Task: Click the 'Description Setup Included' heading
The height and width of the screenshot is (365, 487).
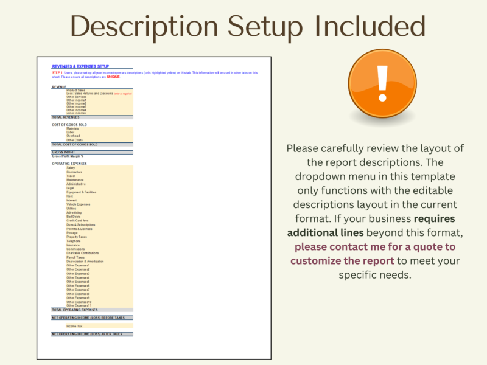Action: click(x=248, y=27)
